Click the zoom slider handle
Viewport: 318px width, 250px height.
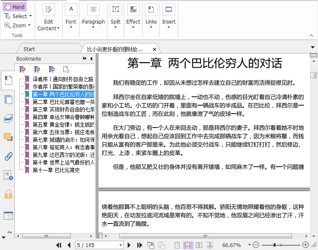coord(275,245)
